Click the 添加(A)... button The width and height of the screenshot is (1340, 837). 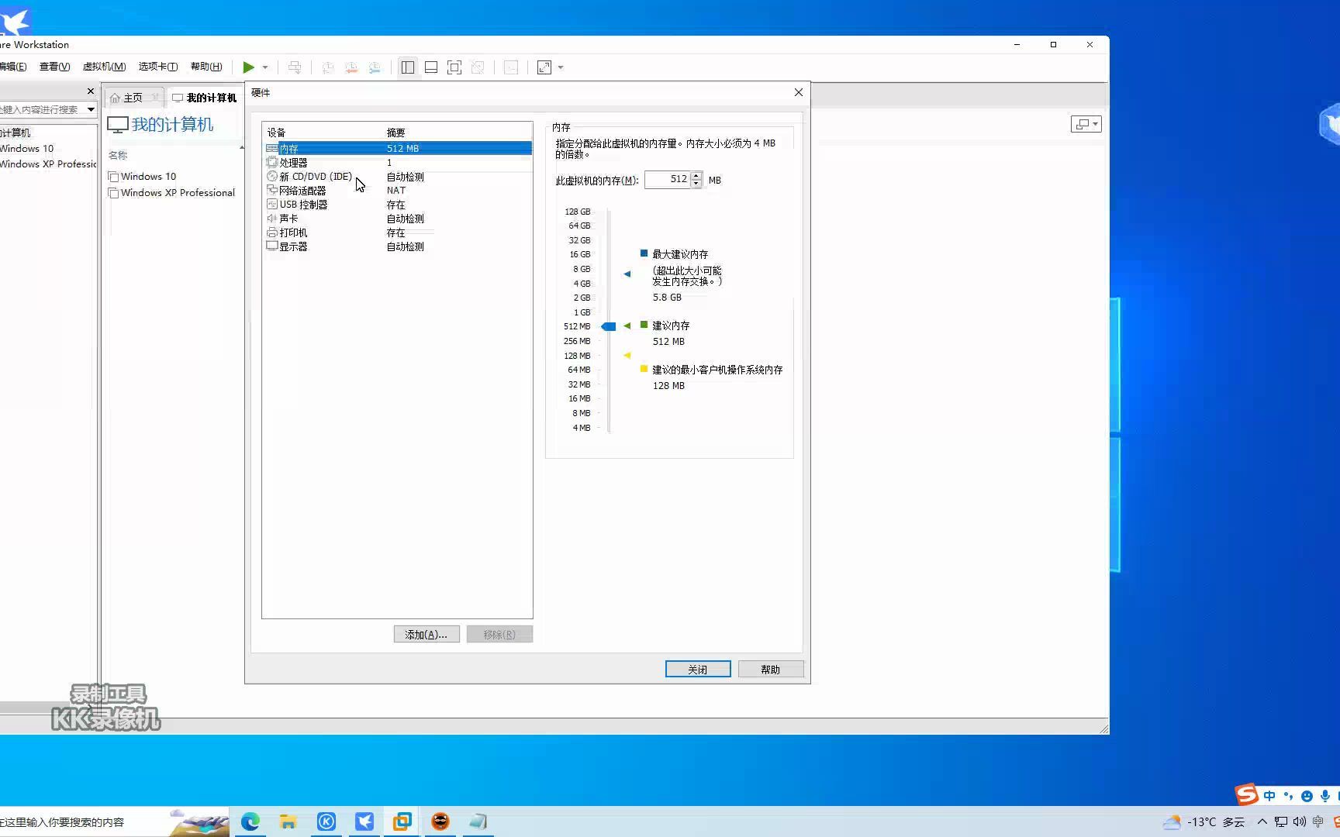(x=427, y=635)
